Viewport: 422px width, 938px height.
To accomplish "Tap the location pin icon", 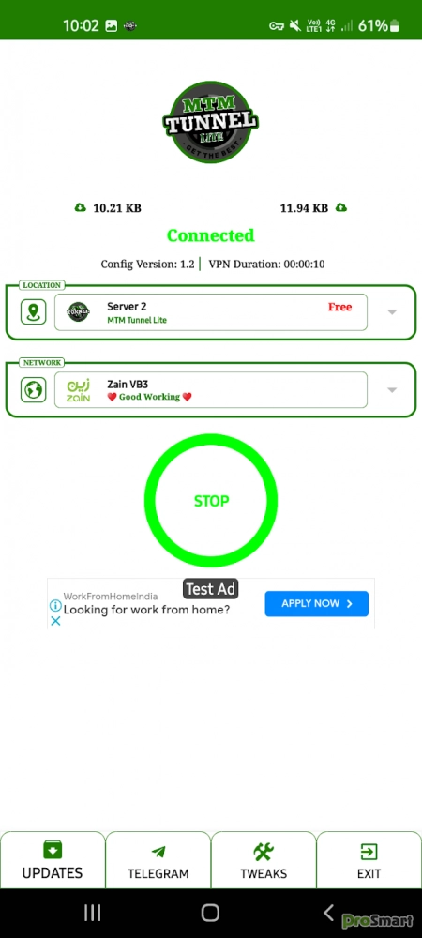I will click(x=33, y=312).
